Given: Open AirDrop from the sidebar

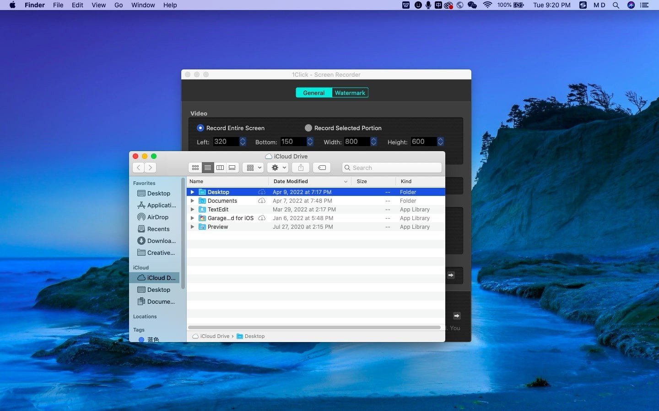Looking at the screenshot, I should pyautogui.click(x=157, y=217).
